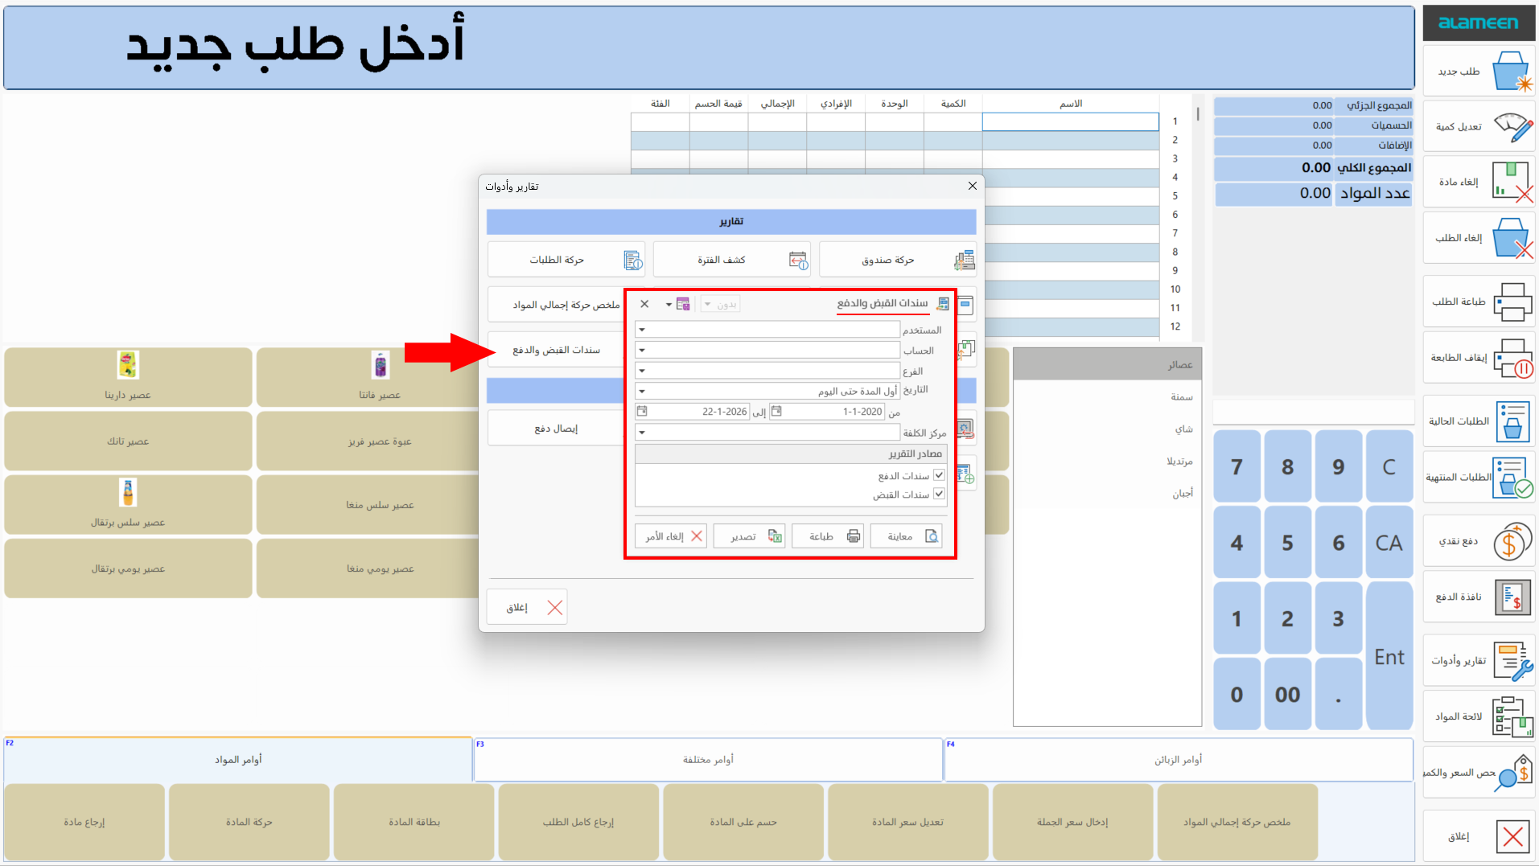
Task: Click the حسم على المادة command button
Action: 743,822
